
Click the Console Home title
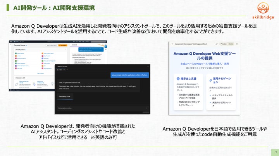coord(19,45)
